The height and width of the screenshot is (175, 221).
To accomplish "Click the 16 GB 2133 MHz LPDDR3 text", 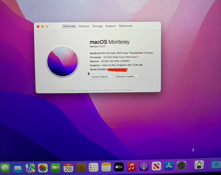I will click(x=115, y=61).
